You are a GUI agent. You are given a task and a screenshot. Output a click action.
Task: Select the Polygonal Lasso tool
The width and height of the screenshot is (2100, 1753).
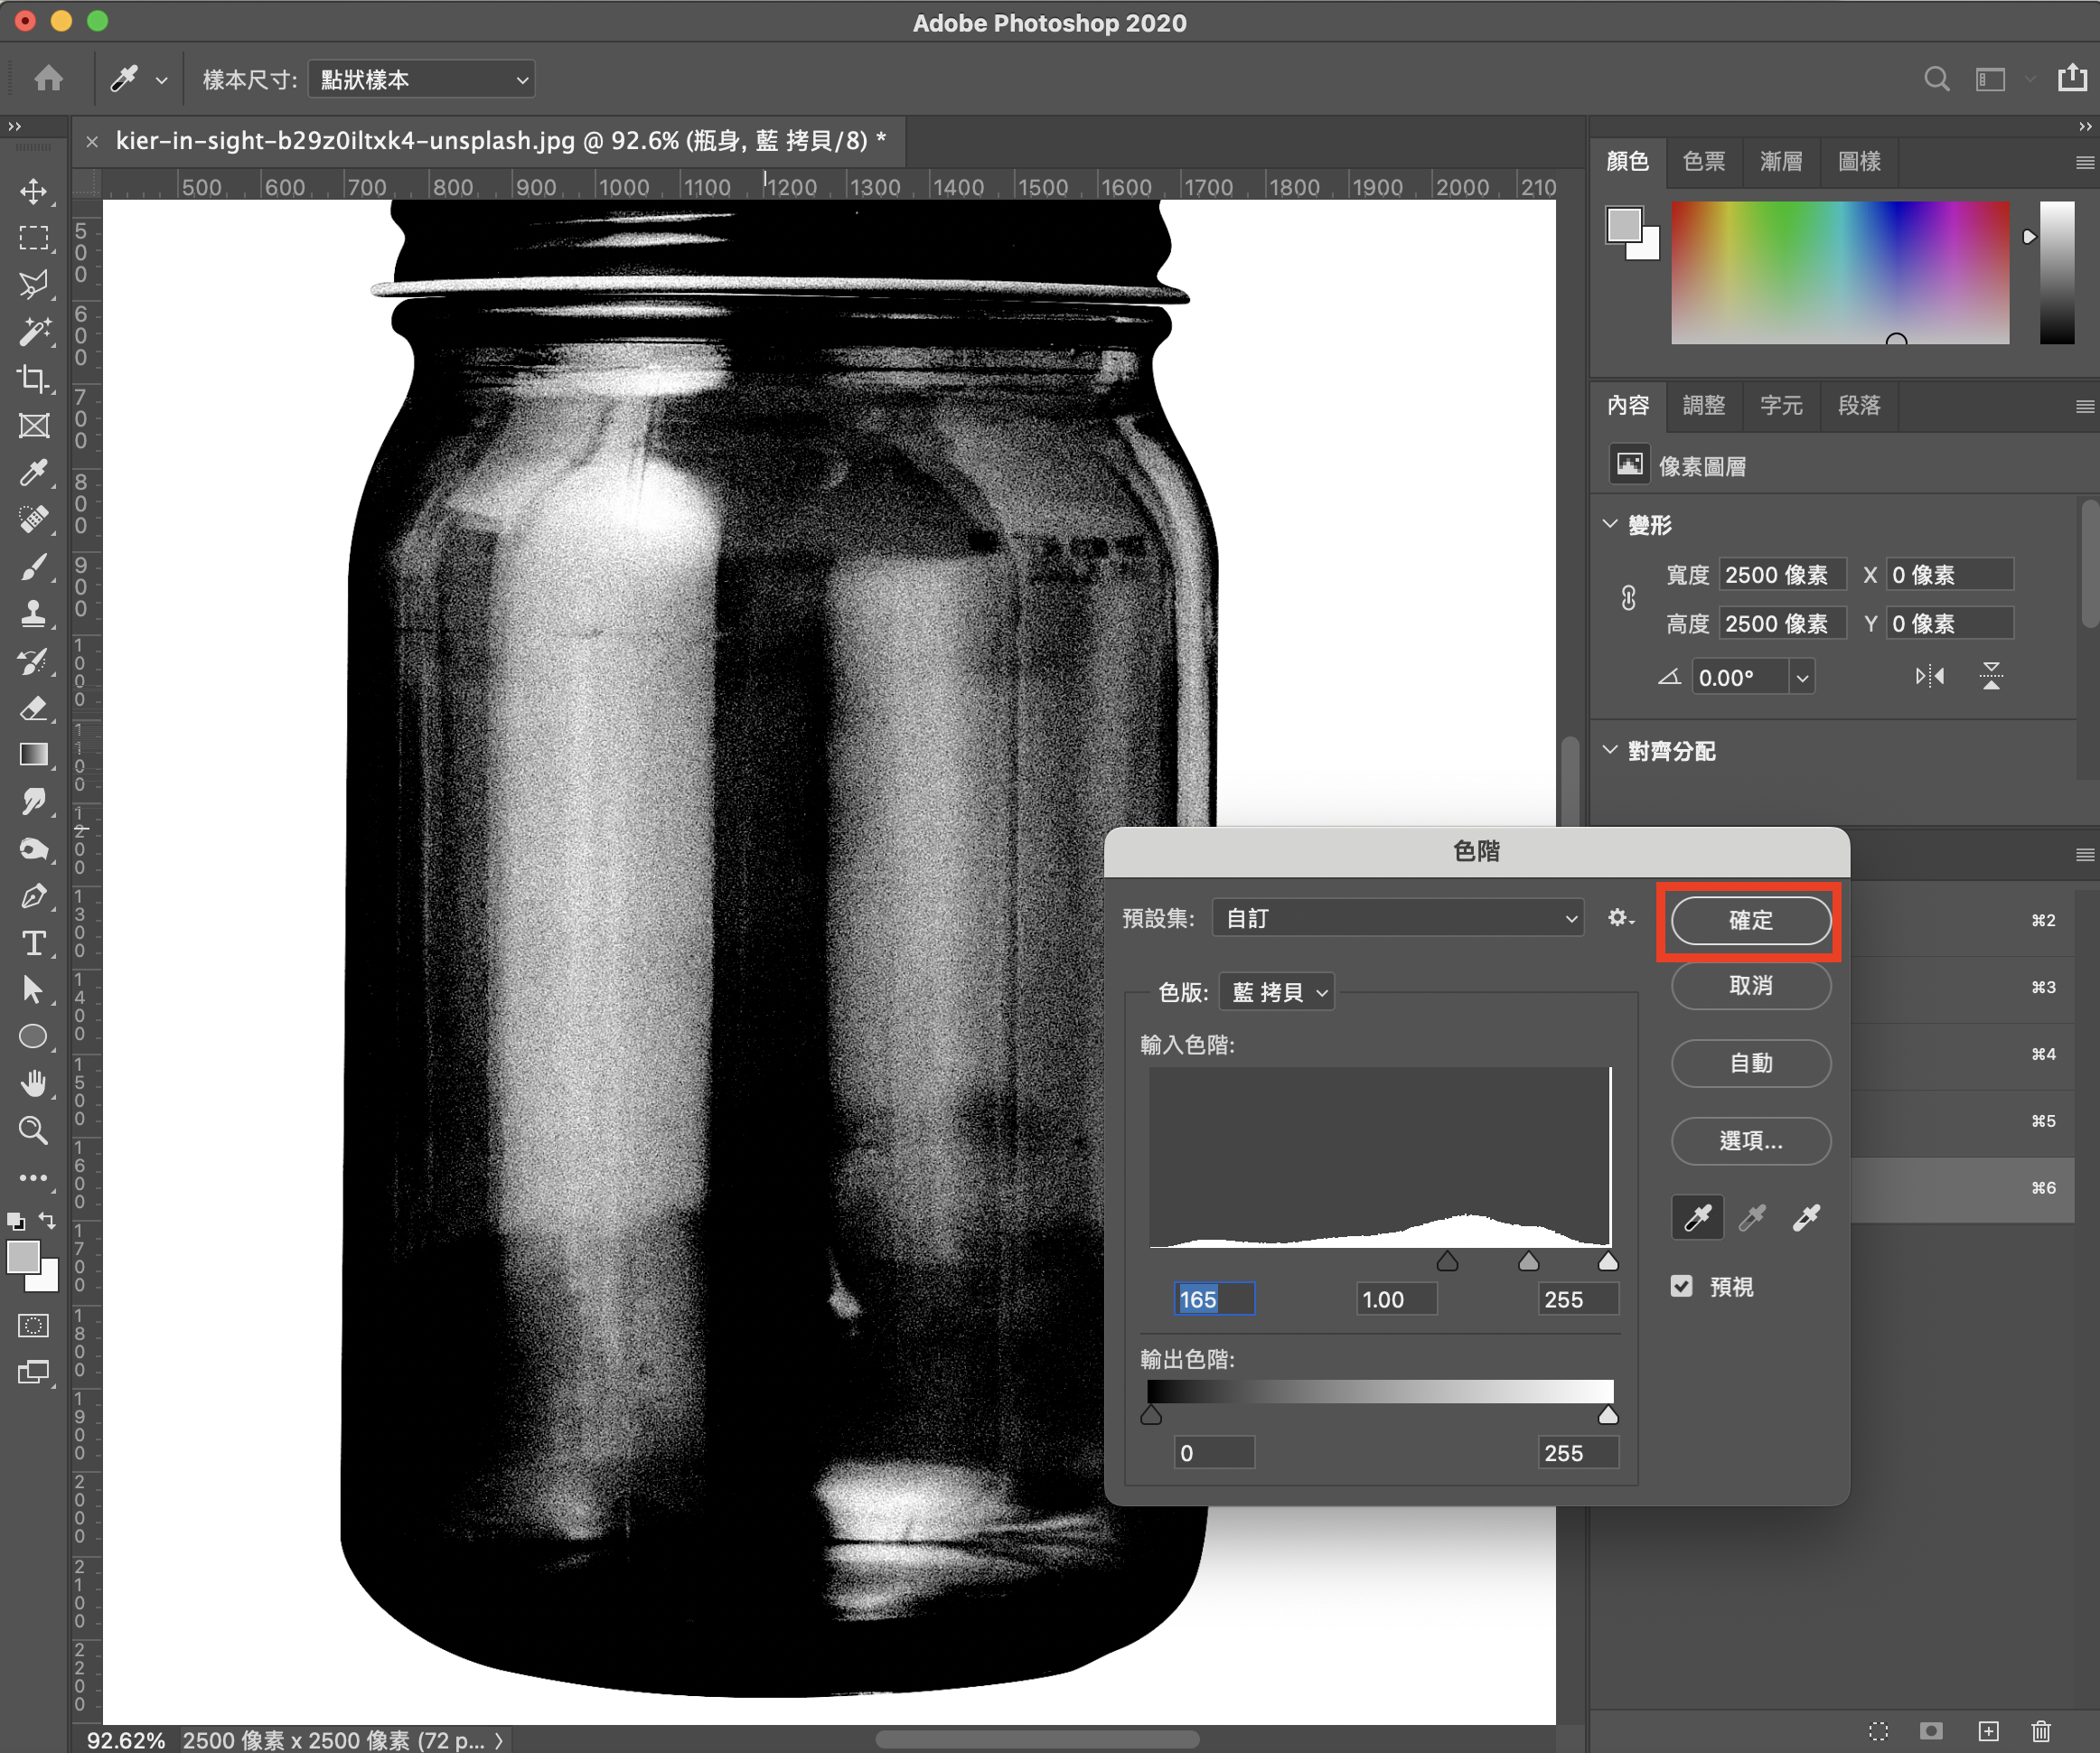34,285
